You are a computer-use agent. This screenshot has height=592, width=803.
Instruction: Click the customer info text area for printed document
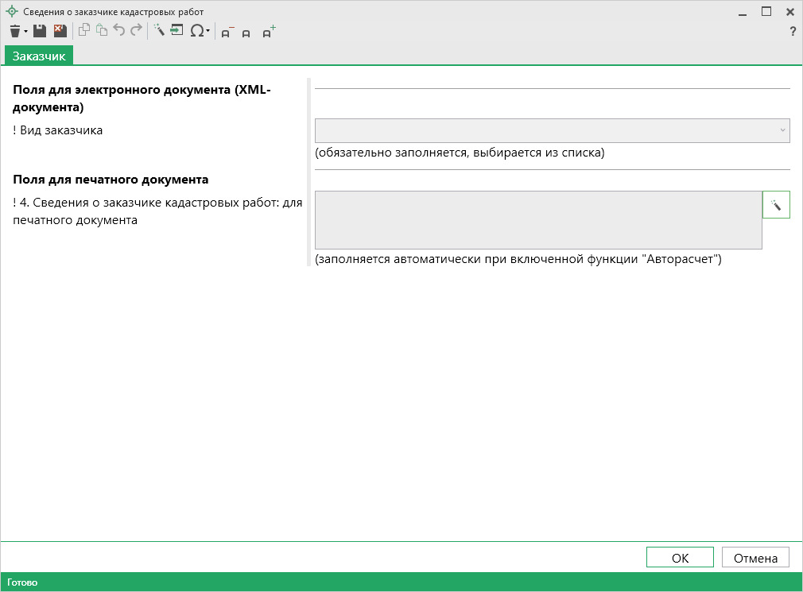[538, 220]
